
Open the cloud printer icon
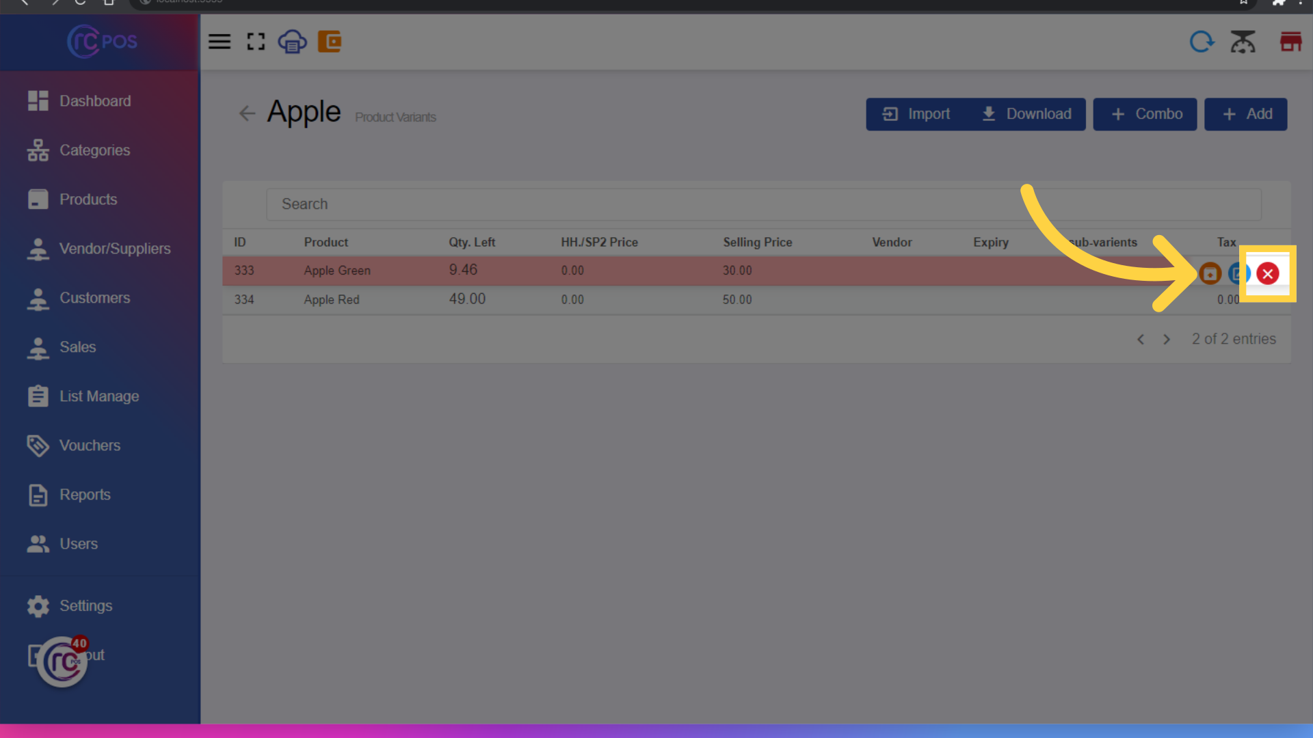tap(292, 42)
